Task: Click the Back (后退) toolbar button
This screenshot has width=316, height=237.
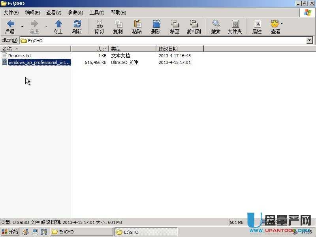Action: [x=10, y=27]
